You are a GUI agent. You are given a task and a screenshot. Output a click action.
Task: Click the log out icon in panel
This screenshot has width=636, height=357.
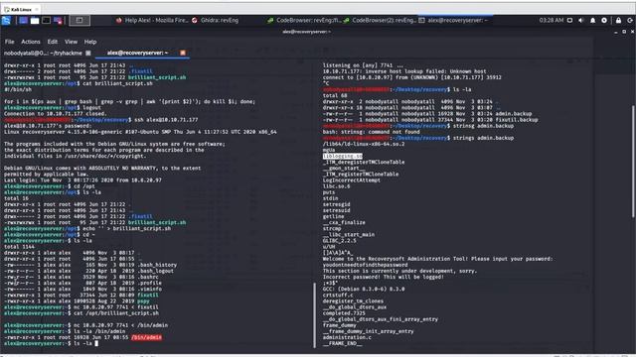point(630,20)
